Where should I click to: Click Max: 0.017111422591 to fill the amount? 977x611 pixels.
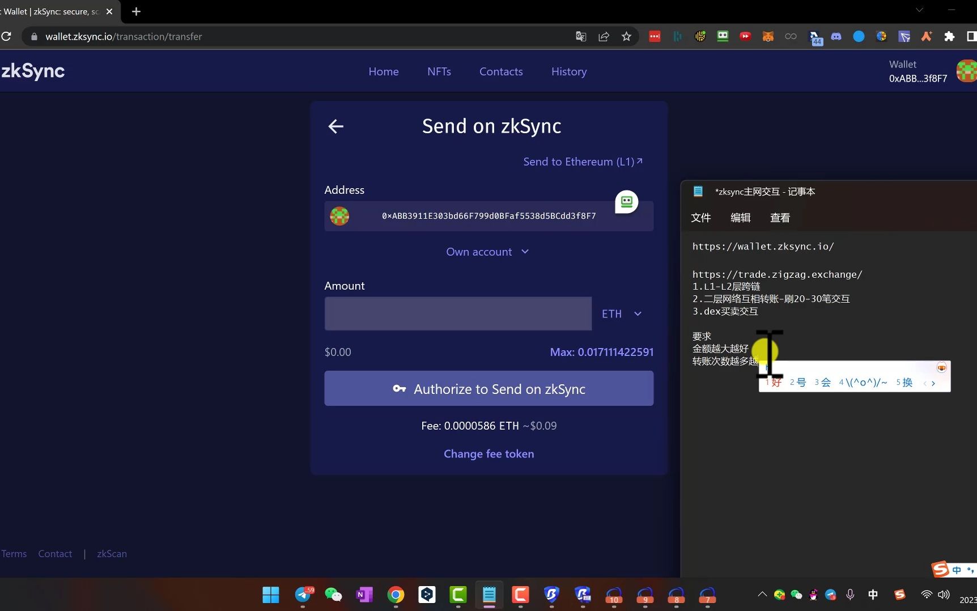point(601,352)
